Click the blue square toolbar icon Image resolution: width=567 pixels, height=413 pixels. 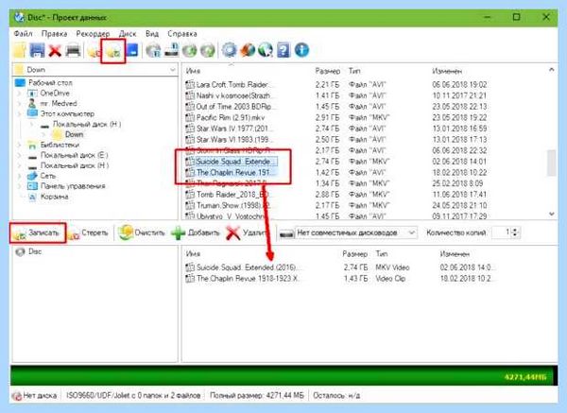132,51
